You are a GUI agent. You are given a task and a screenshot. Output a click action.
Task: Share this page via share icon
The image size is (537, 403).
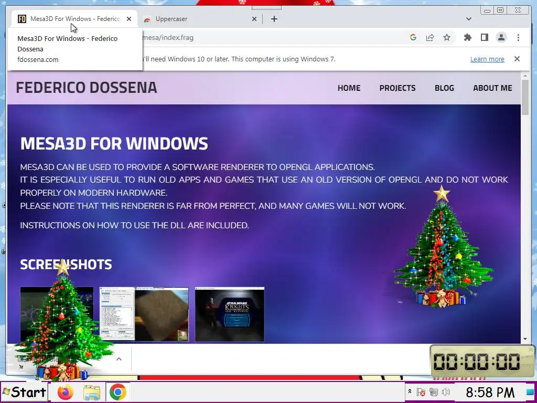coord(430,38)
